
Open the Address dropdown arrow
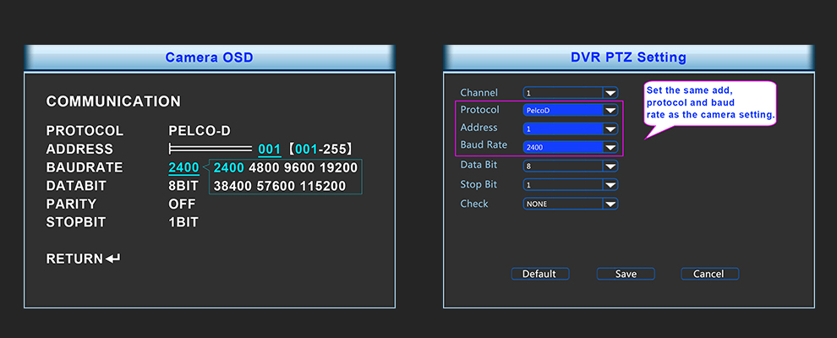tap(610, 128)
